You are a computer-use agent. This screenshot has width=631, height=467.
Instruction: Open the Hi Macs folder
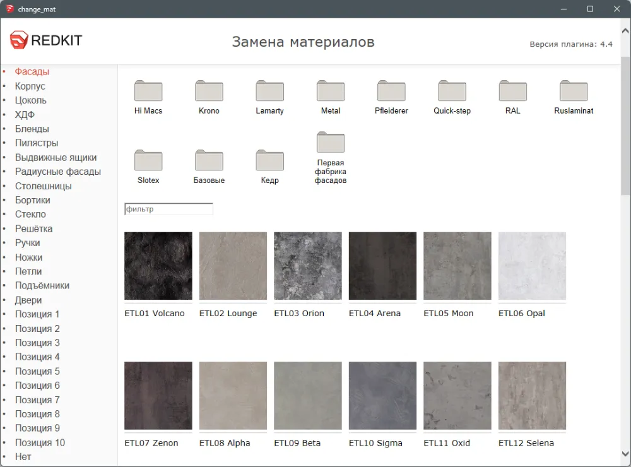[x=148, y=92]
